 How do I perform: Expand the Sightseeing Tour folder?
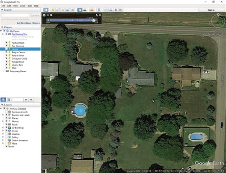coord(3,34)
